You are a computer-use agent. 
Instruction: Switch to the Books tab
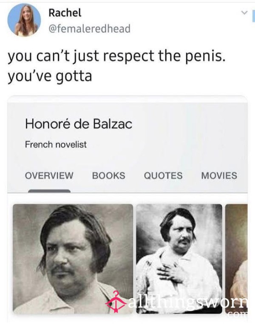[109, 176]
